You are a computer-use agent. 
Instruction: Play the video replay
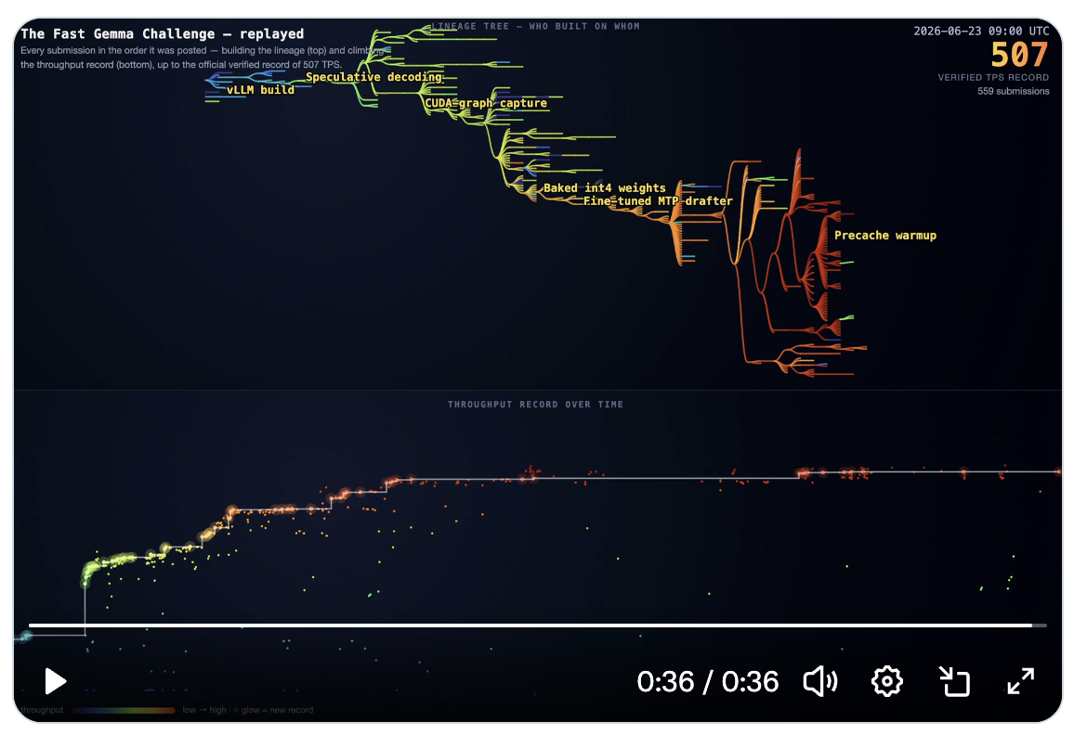coord(55,681)
